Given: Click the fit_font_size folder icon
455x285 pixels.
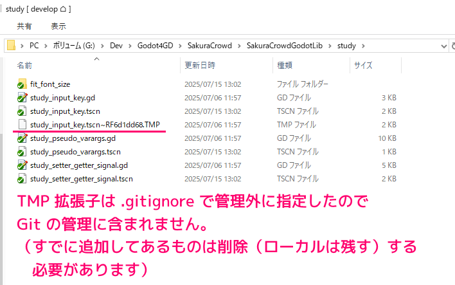Looking at the screenshot, I should [22, 84].
